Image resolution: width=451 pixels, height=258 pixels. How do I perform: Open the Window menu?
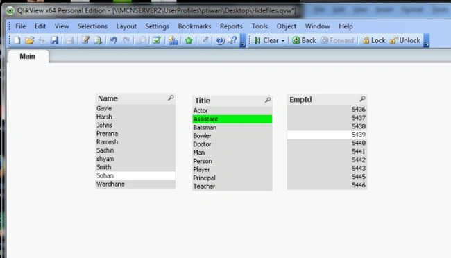[317, 26]
